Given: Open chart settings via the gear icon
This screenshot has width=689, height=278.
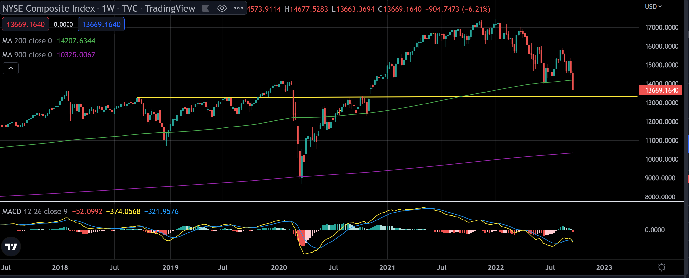Looking at the screenshot, I should [x=661, y=267].
